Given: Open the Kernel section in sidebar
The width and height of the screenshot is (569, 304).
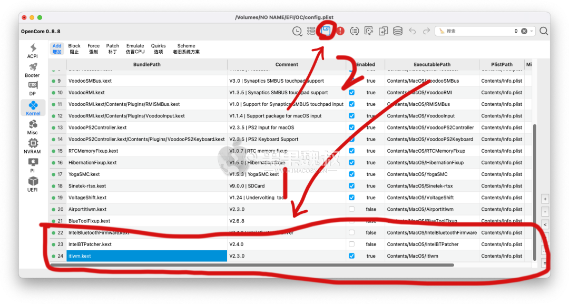Looking at the screenshot, I should (x=33, y=109).
